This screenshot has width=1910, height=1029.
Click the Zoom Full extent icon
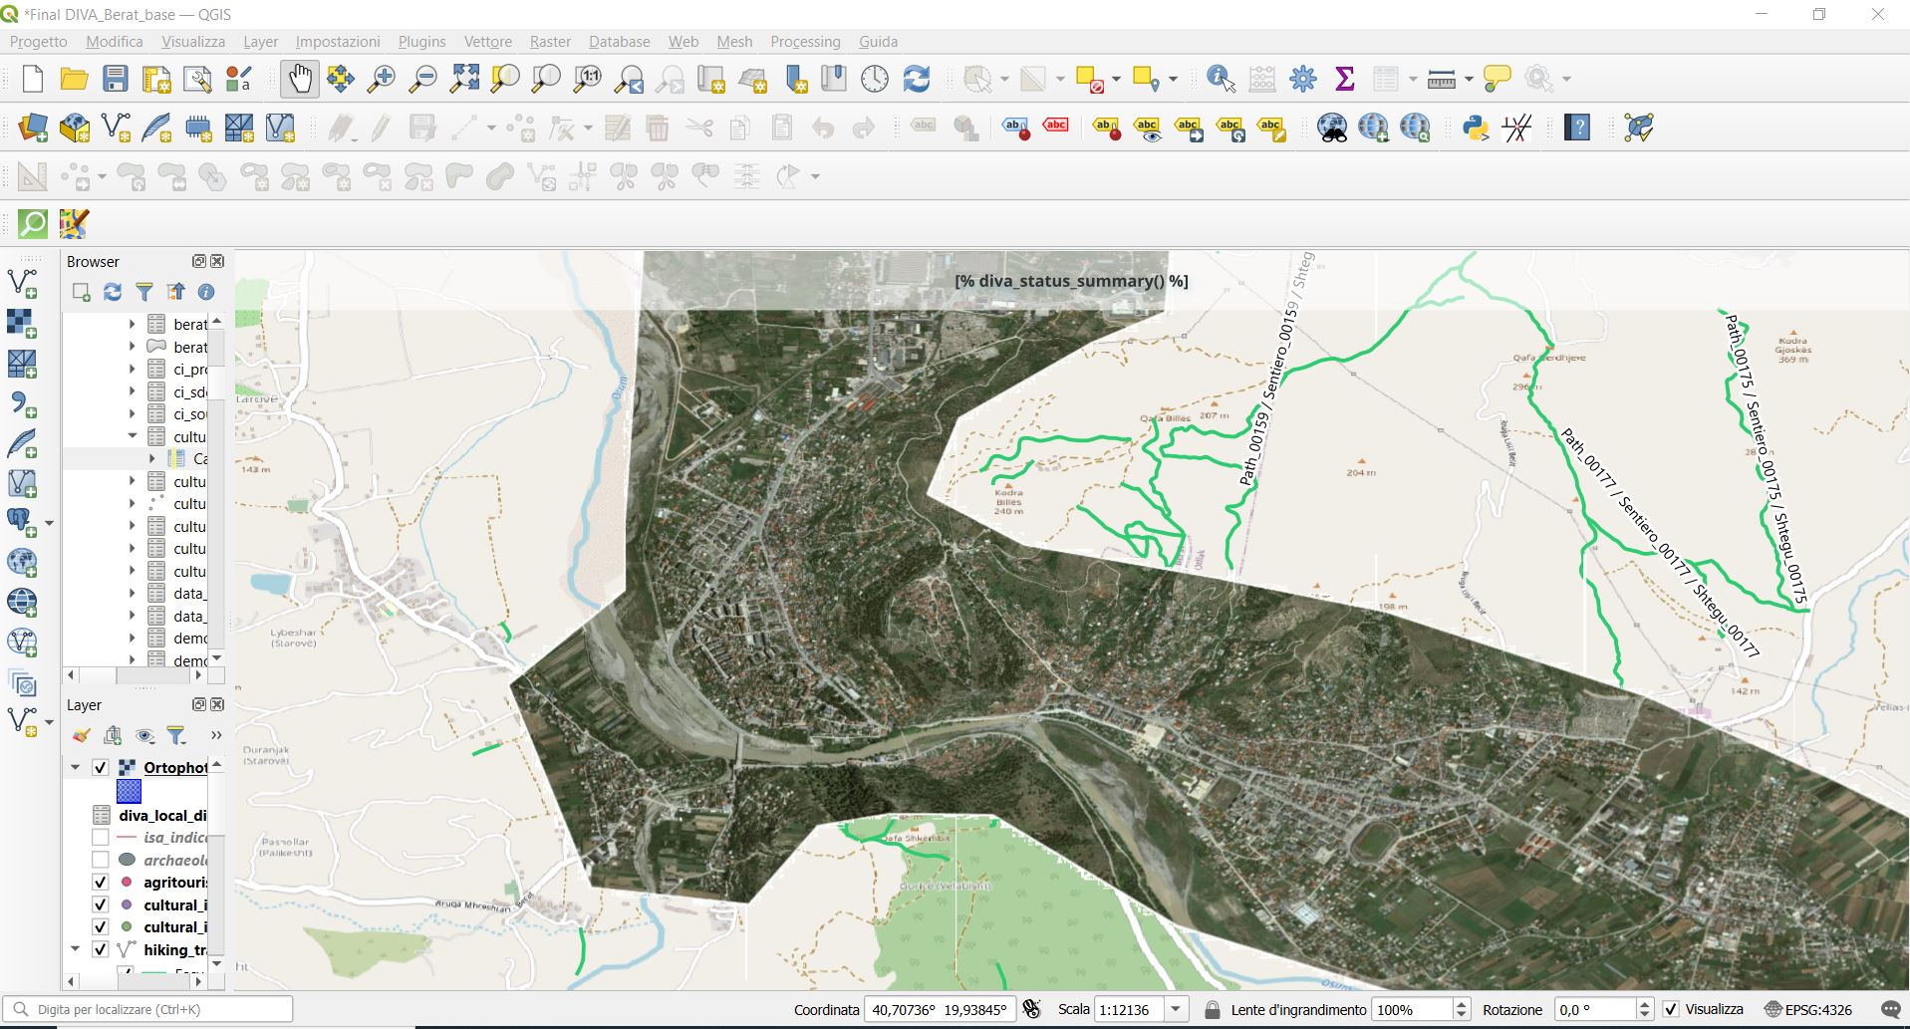[x=464, y=79]
